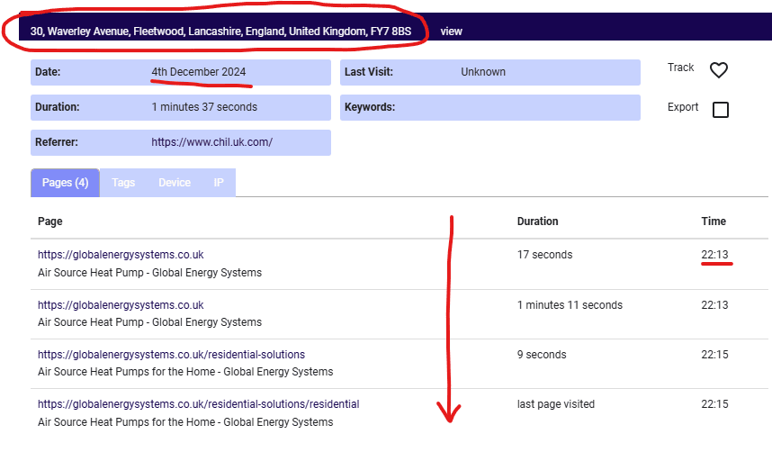Open the 'view' link beside the address
The image size is (772, 452).
pyautogui.click(x=451, y=32)
